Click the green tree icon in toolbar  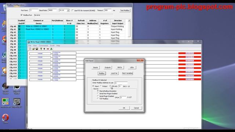click(51, 49)
